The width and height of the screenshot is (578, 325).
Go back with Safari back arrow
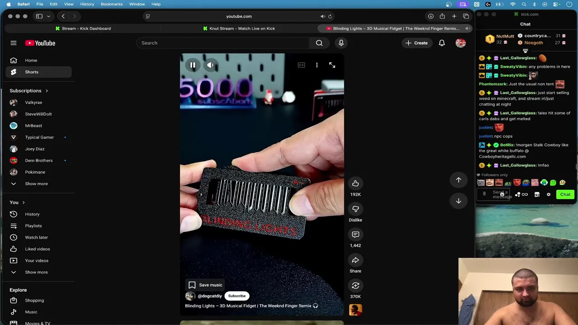pyautogui.click(x=63, y=16)
